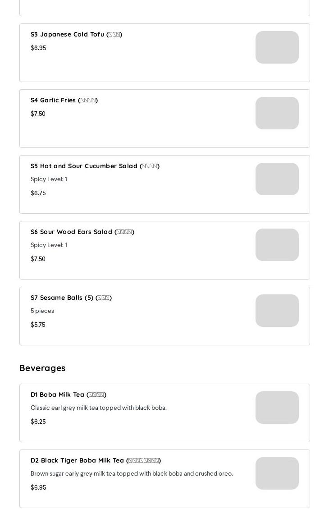This screenshot has height=509, width=329.
Task: Open the D1 Boba Milk Tea item title
Action: (68, 394)
